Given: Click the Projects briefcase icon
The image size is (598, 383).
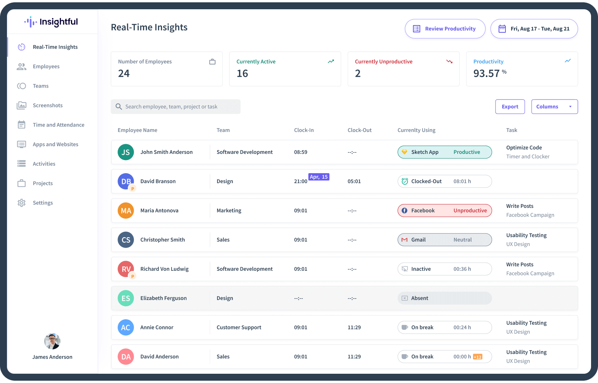Looking at the screenshot, I should [22, 183].
